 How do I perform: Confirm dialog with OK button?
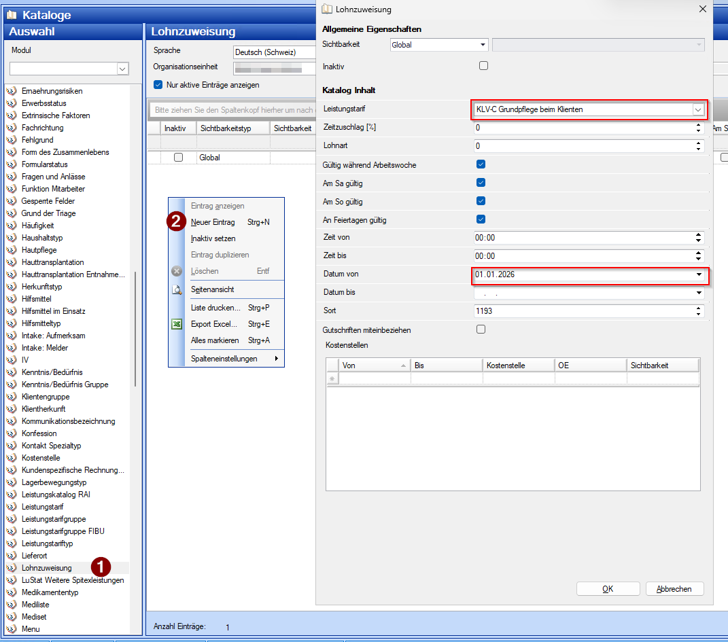(607, 589)
